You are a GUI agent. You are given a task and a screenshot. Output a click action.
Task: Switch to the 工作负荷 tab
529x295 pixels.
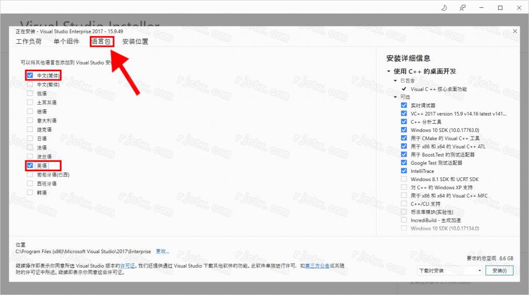click(28, 42)
